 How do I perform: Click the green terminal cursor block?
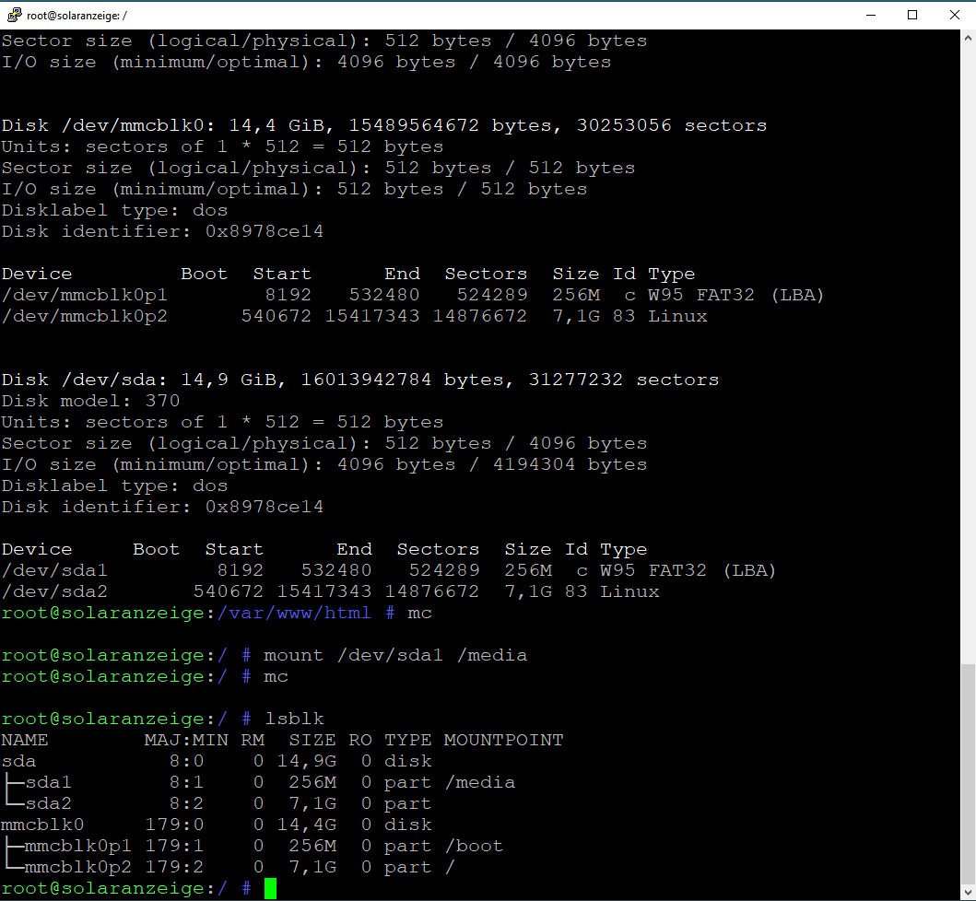coord(270,889)
